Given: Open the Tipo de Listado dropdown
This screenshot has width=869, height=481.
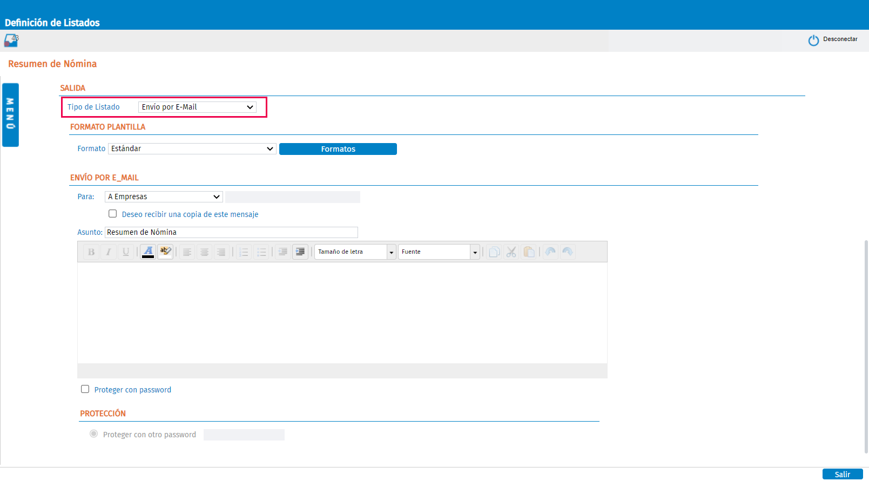Looking at the screenshot, I should 197,107.
